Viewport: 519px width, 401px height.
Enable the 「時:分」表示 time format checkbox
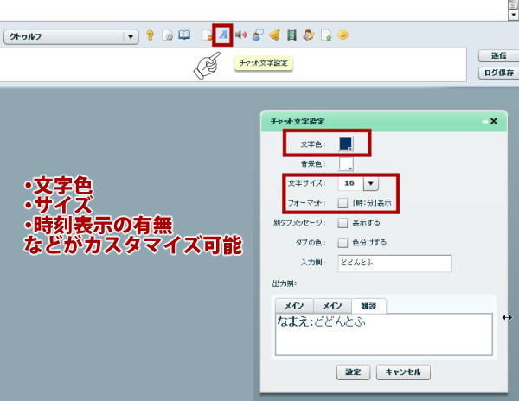[343, 203]
